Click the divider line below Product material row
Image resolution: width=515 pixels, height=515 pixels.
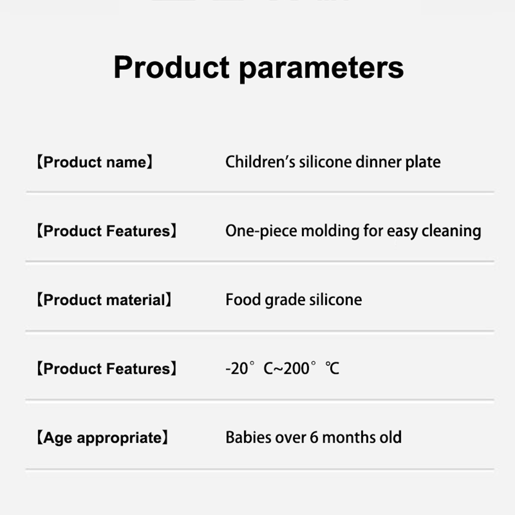260,331
